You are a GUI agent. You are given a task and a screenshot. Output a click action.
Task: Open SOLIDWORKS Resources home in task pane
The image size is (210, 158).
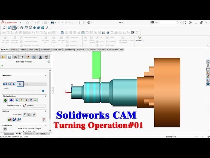(x=208, y=62)
